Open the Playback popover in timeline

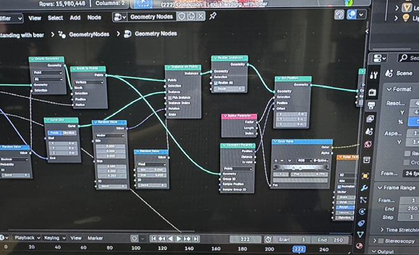click(x=27, y=238)
